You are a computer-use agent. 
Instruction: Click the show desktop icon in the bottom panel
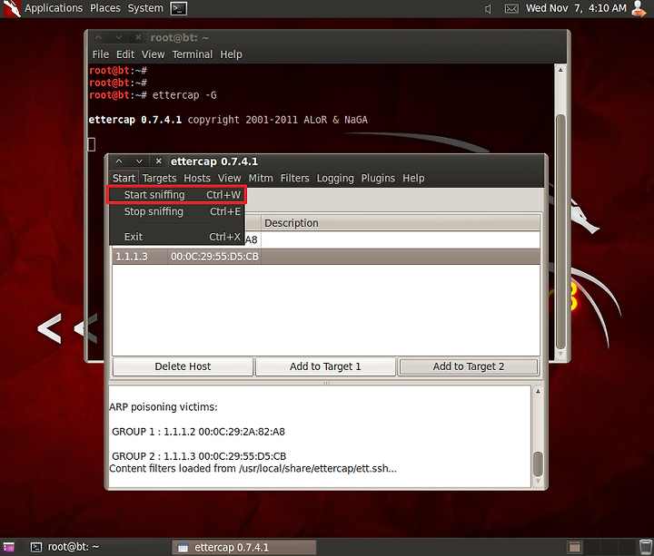9,547
